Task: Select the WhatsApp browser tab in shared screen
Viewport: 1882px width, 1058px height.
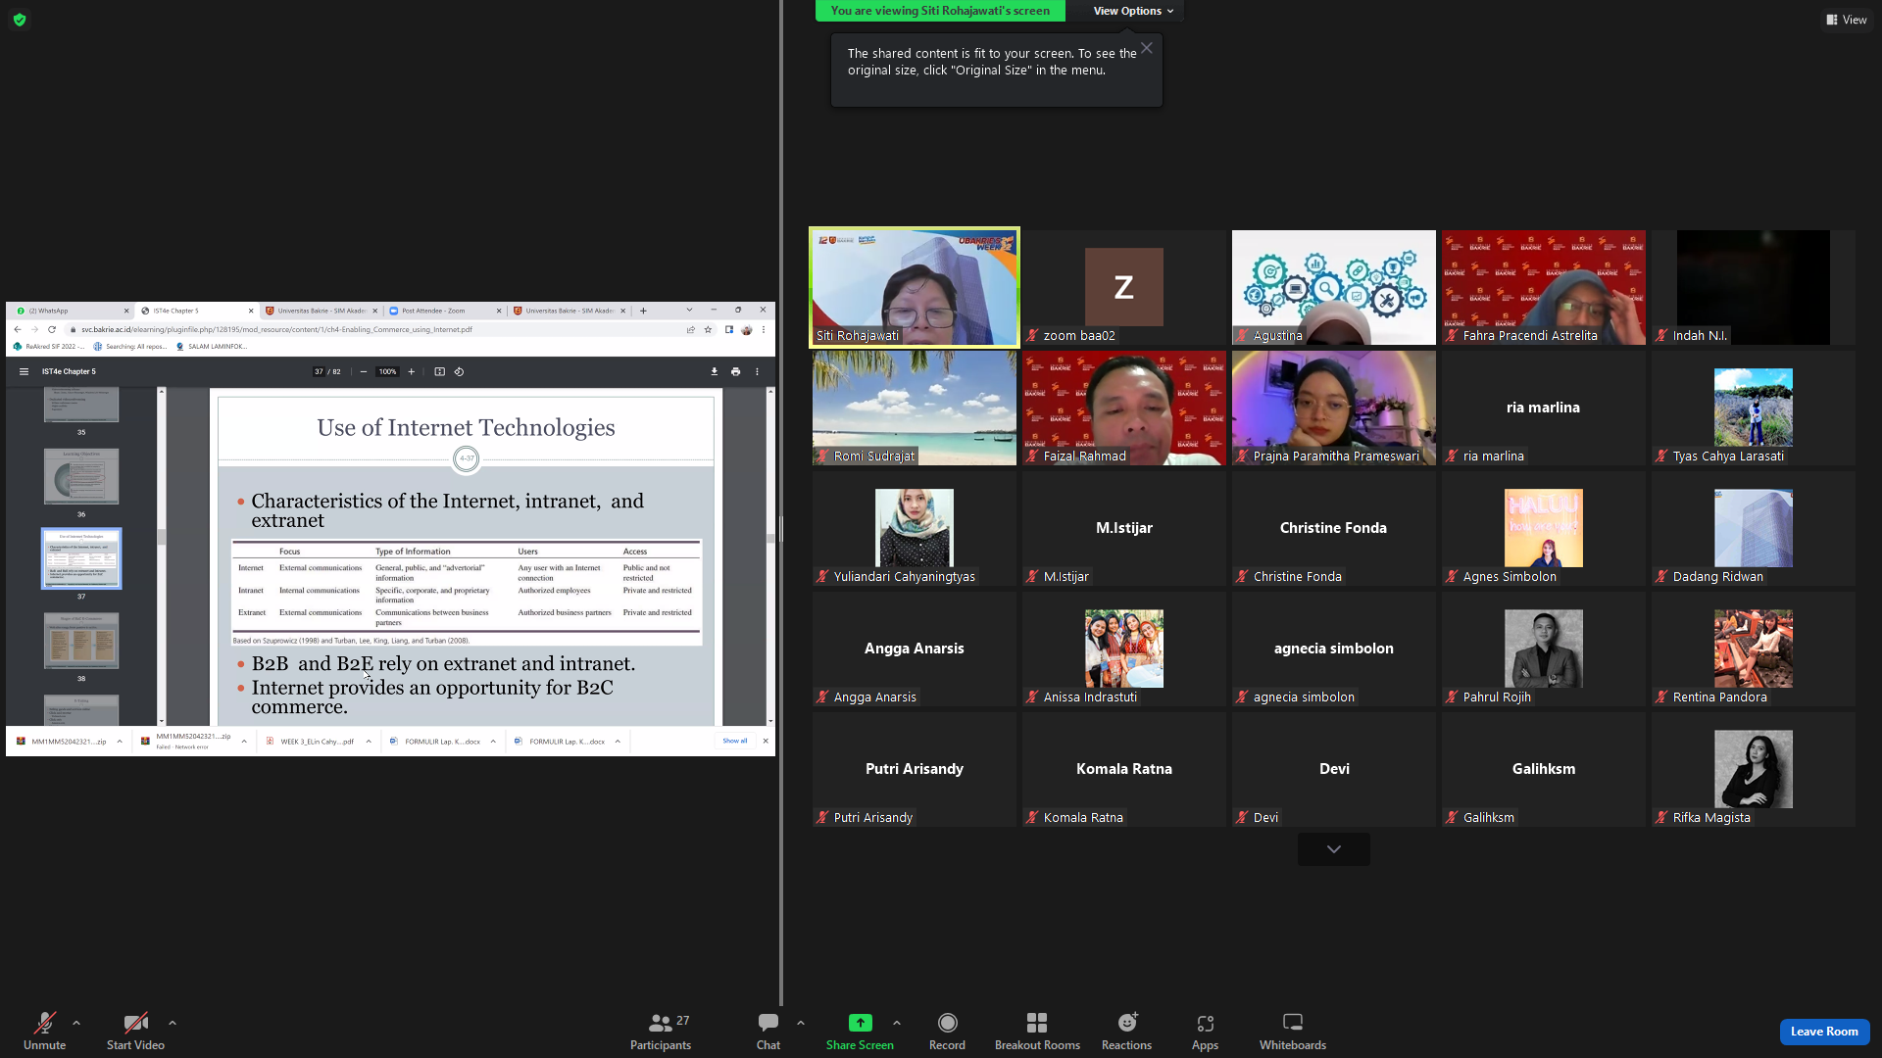Action: (x=71, y=312)
